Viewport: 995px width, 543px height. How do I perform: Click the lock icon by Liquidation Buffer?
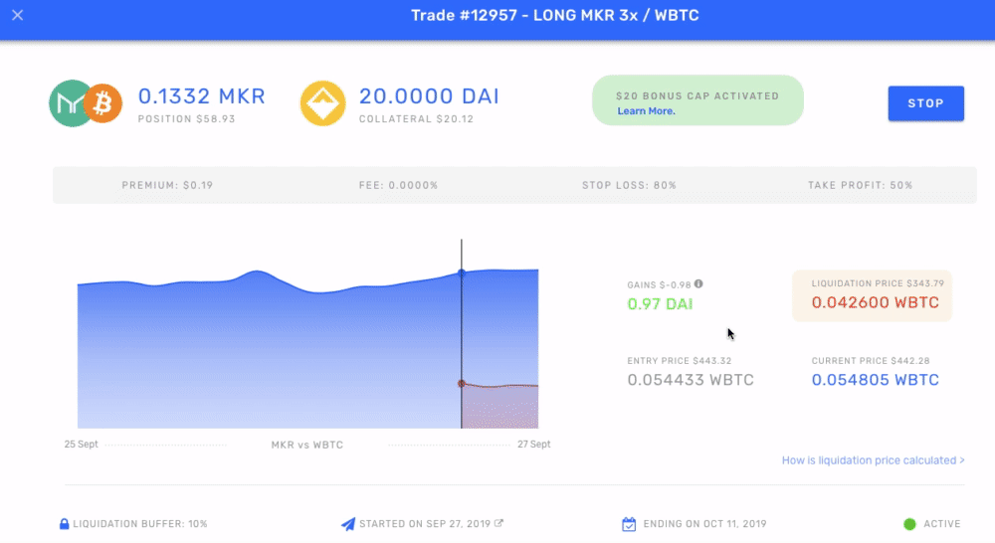click(x=64, y=523)
